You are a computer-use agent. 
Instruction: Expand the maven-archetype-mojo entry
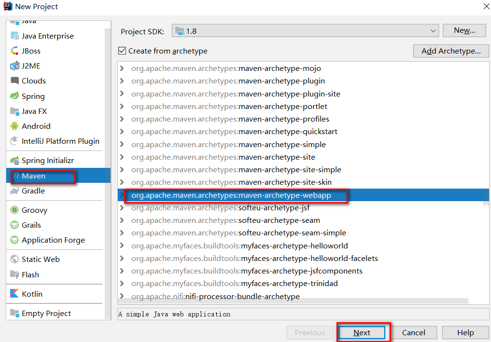122,68
